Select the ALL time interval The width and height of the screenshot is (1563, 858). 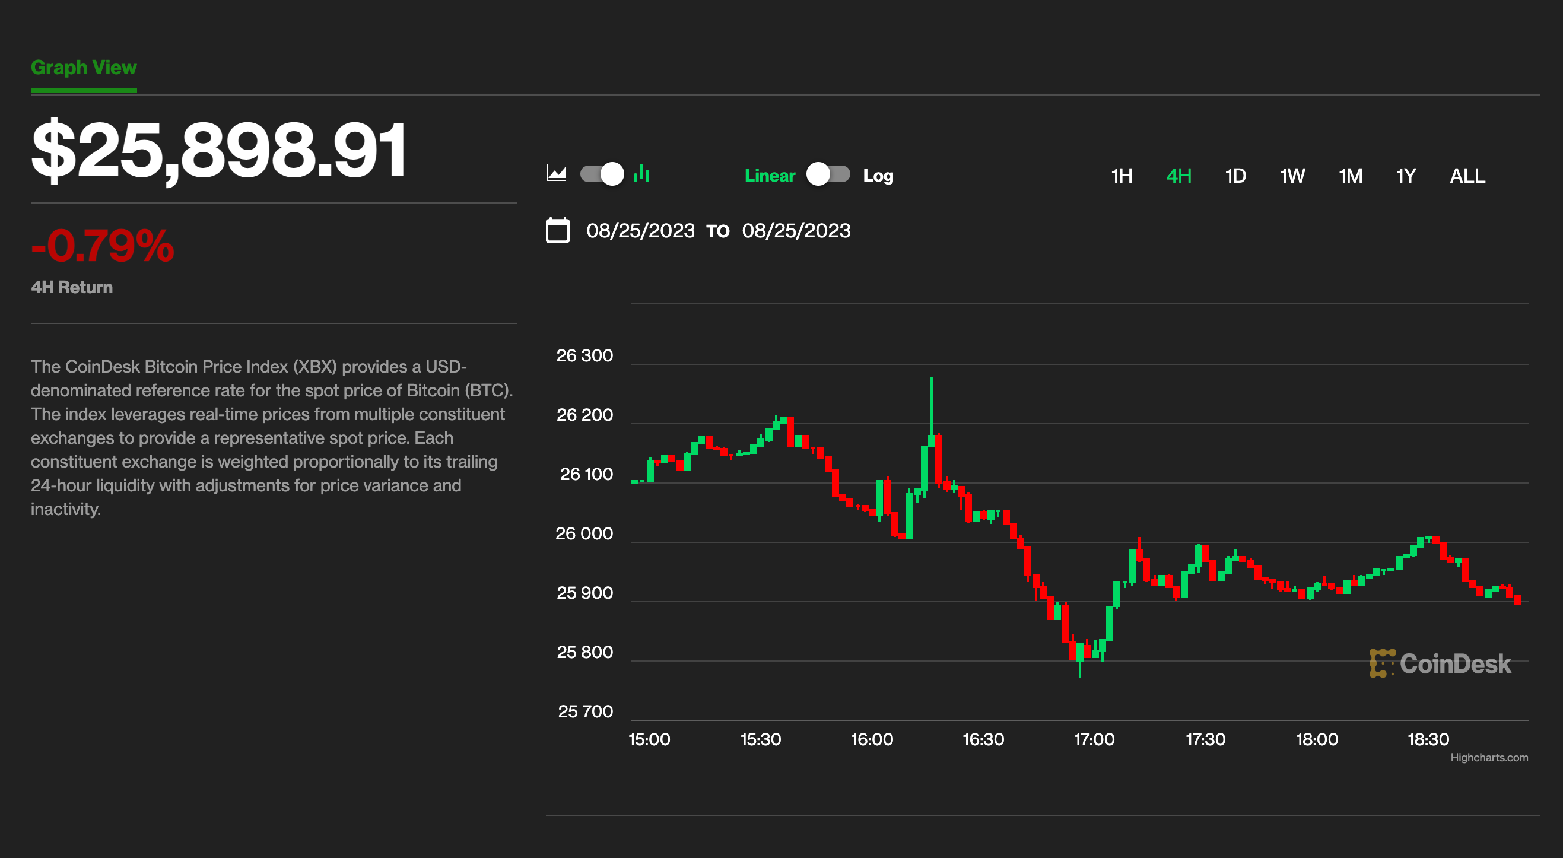[x=1471, y=177]
